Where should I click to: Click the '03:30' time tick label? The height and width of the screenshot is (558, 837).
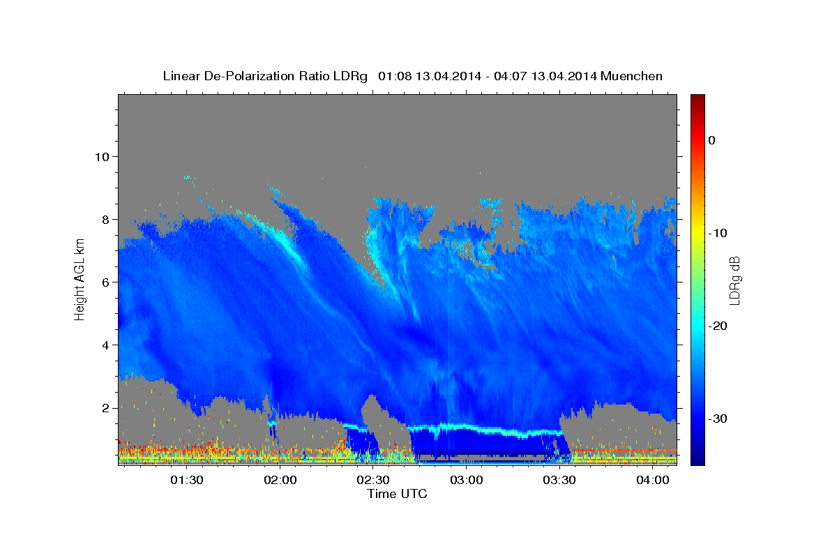(559, 480)
